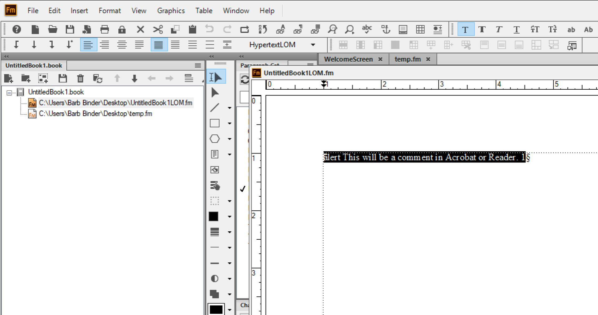Apply underline with underlined T icon
This screenshot has height=315, width=598.
pos(516,30)
